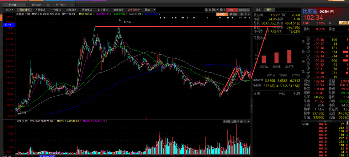Screen dimensions: 349x157
Task: Click the orange block on left edge
Action: [x=1, y=17]
